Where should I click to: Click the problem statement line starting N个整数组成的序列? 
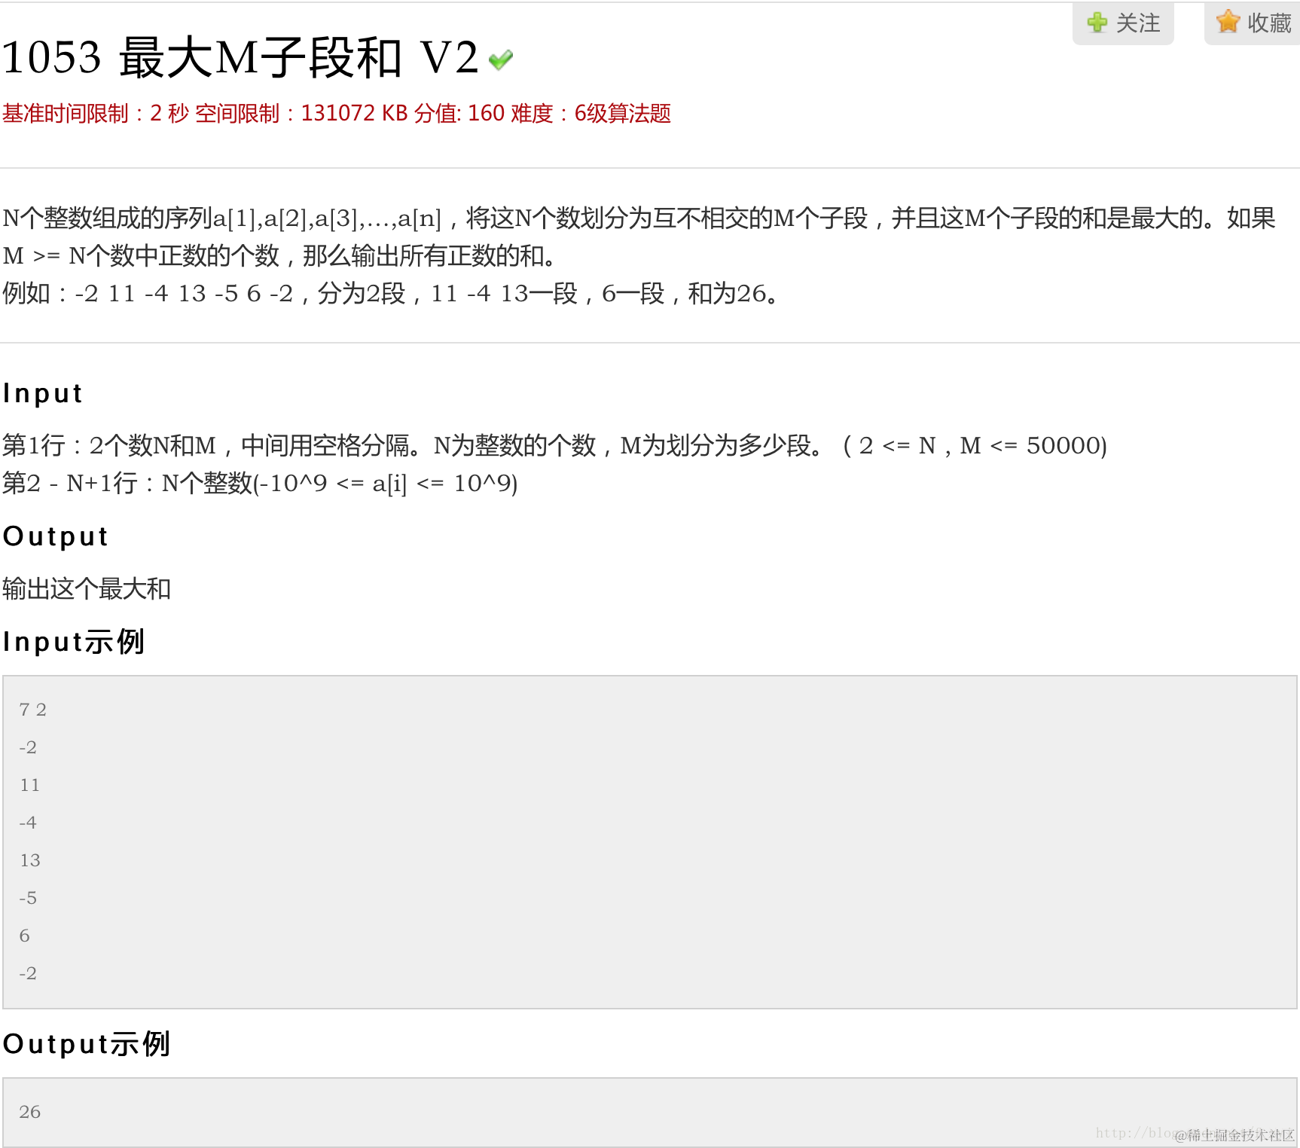coord(639,218)
